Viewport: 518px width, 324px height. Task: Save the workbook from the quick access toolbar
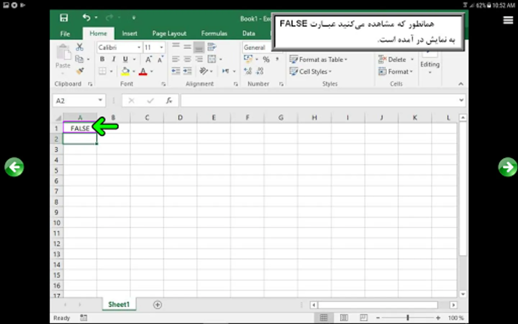coord(64,18)
